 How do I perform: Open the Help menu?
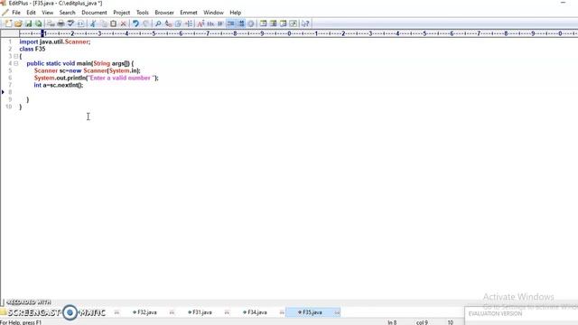point(235,13)
